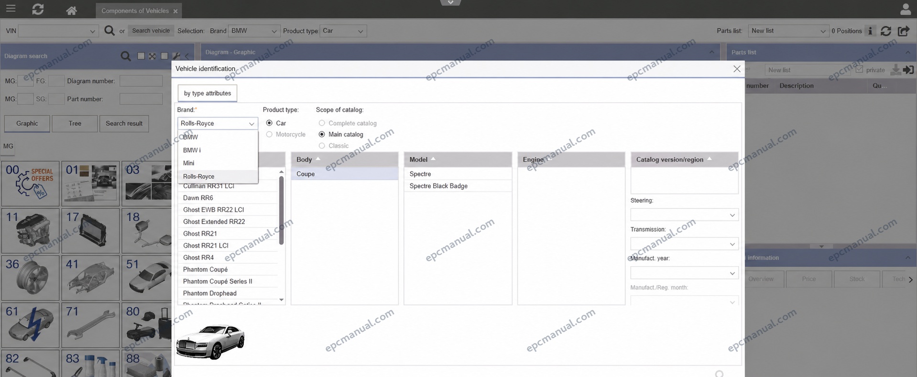This screenshot has width=917, height=377.
Task: Open main group 17 radiator thumbnail
Action: tap(90, 230)
